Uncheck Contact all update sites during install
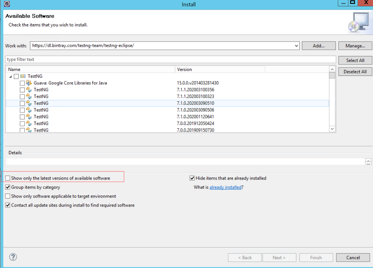 pyautogui.click(x=8, y=205)
